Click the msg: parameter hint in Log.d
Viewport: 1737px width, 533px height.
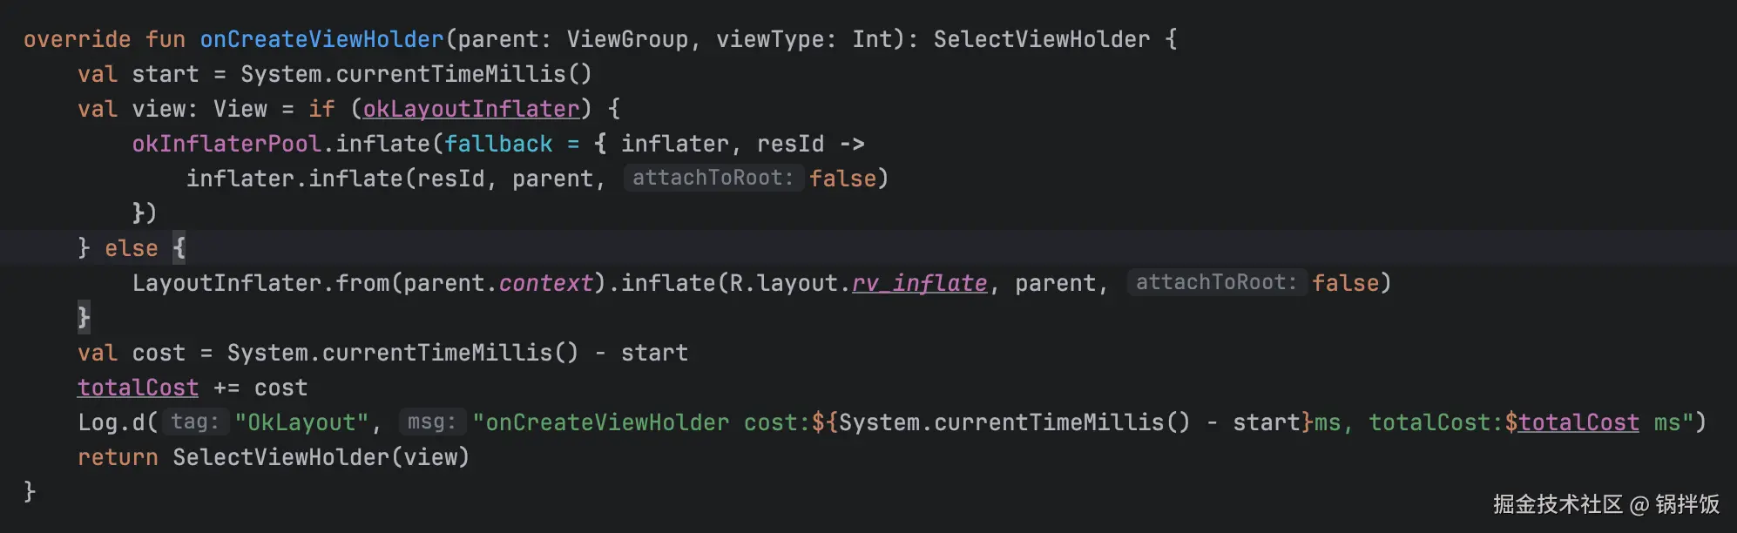tap(432, 422)
